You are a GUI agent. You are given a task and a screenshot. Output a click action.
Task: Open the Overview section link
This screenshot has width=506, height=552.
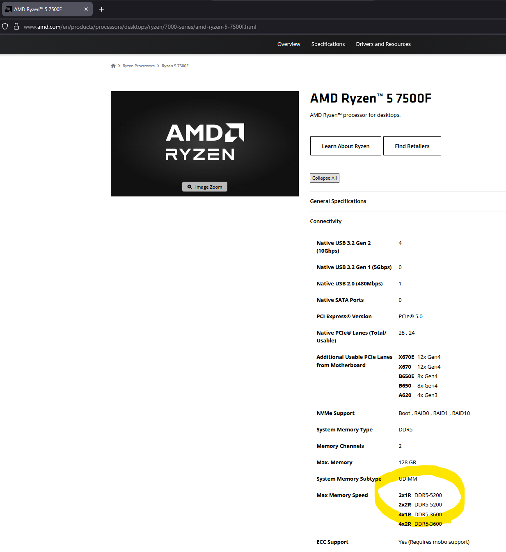tap(289, 44)
